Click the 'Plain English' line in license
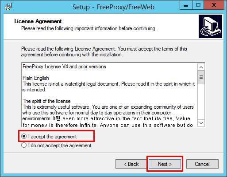227x177 pixels. [x=36, y=78]
